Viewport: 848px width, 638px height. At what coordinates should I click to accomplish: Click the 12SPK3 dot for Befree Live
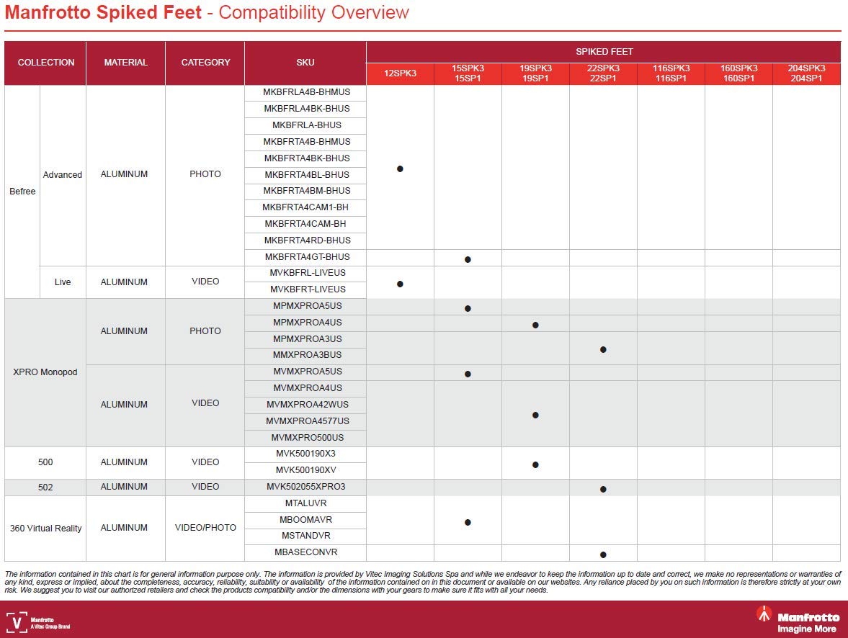coord(400,284)
